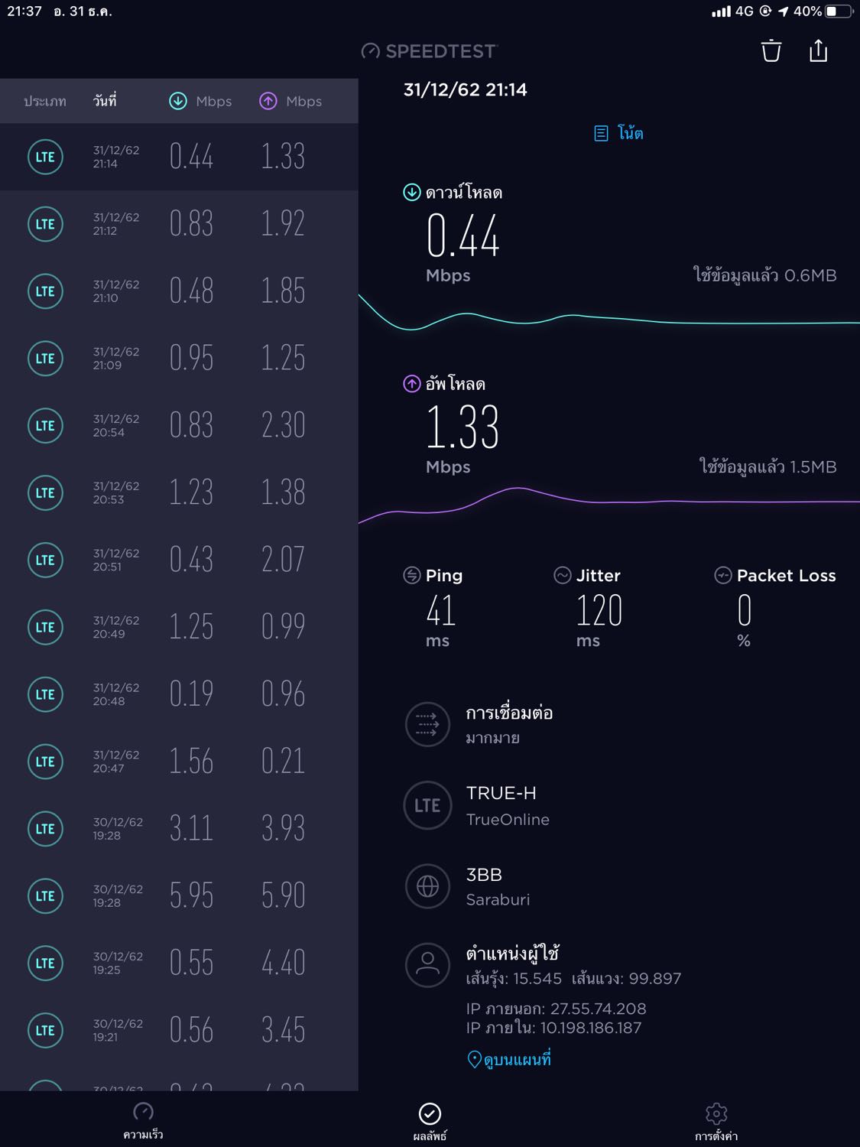
Task: Switch to the ความเร็ว speed tab
Action: [143, 1120]
